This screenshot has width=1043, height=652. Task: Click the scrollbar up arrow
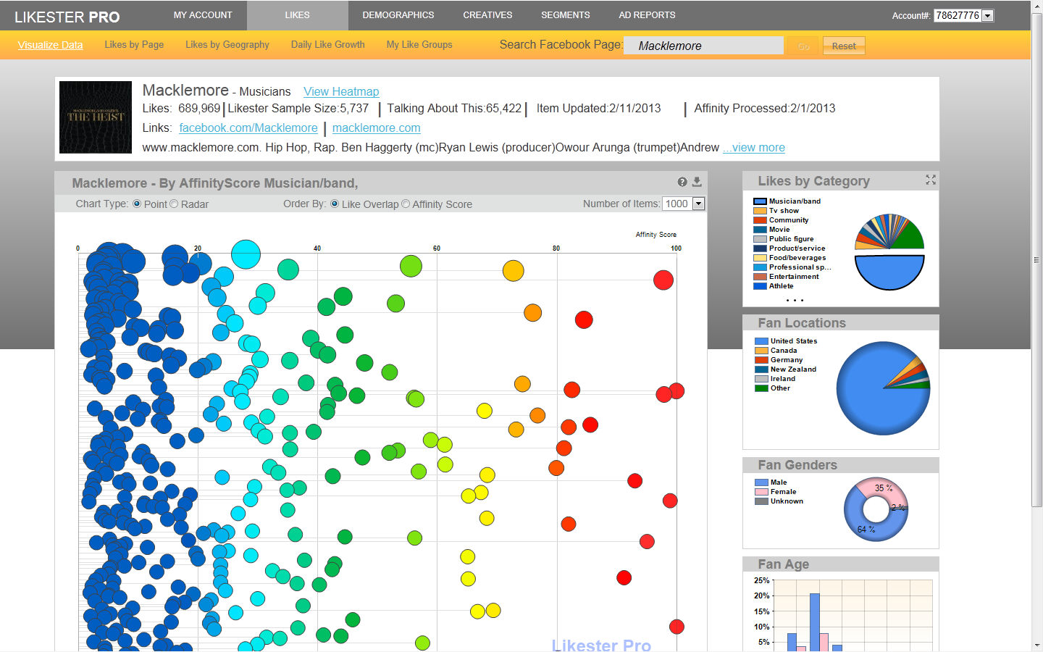pos(1037,6)
